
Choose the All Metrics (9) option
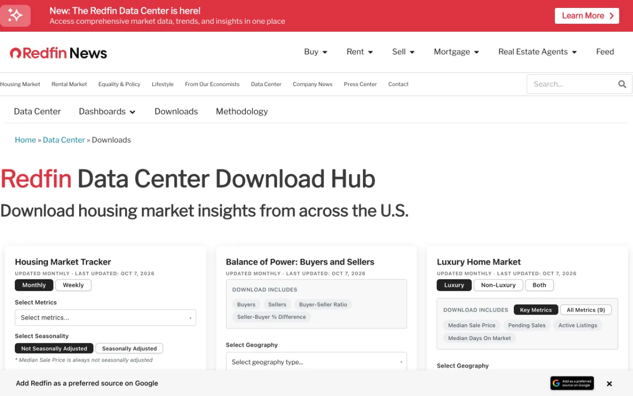[x=586, y=310]
